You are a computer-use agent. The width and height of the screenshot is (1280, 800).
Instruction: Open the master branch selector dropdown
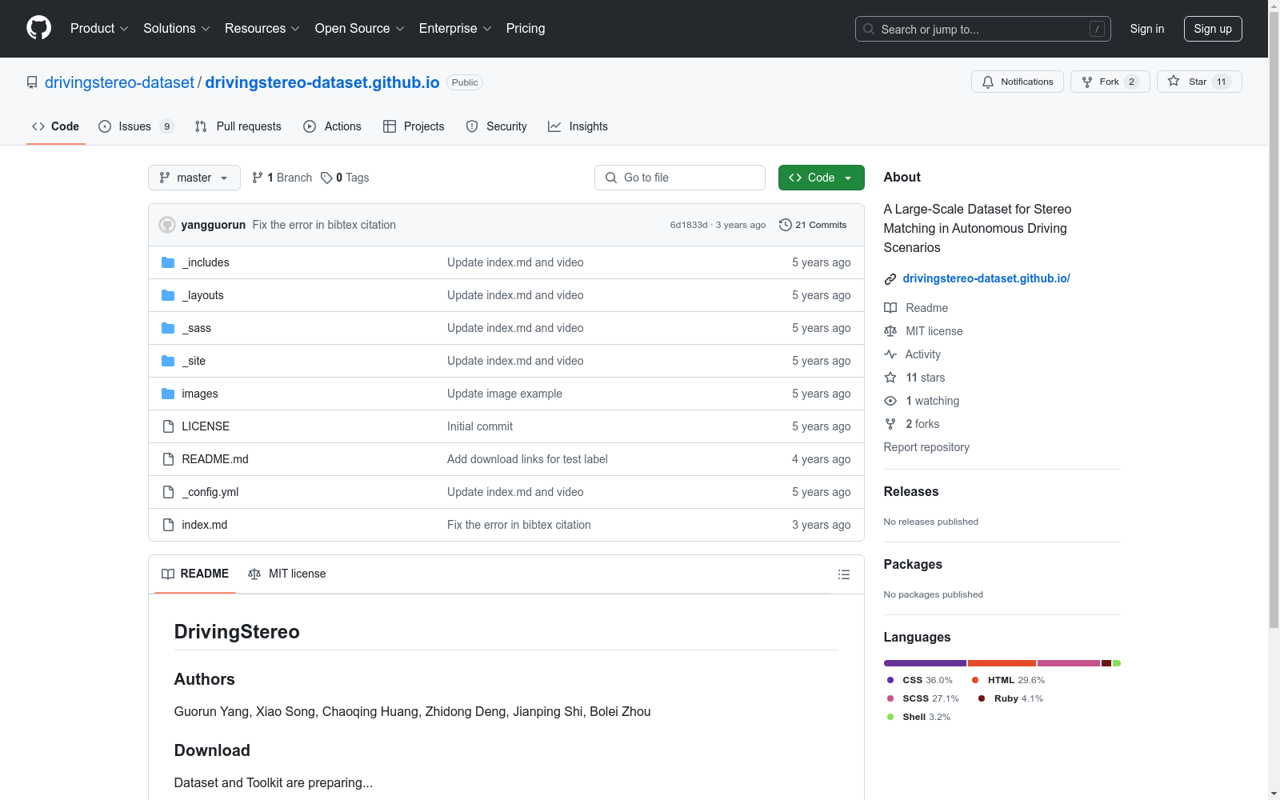[194, 178]
